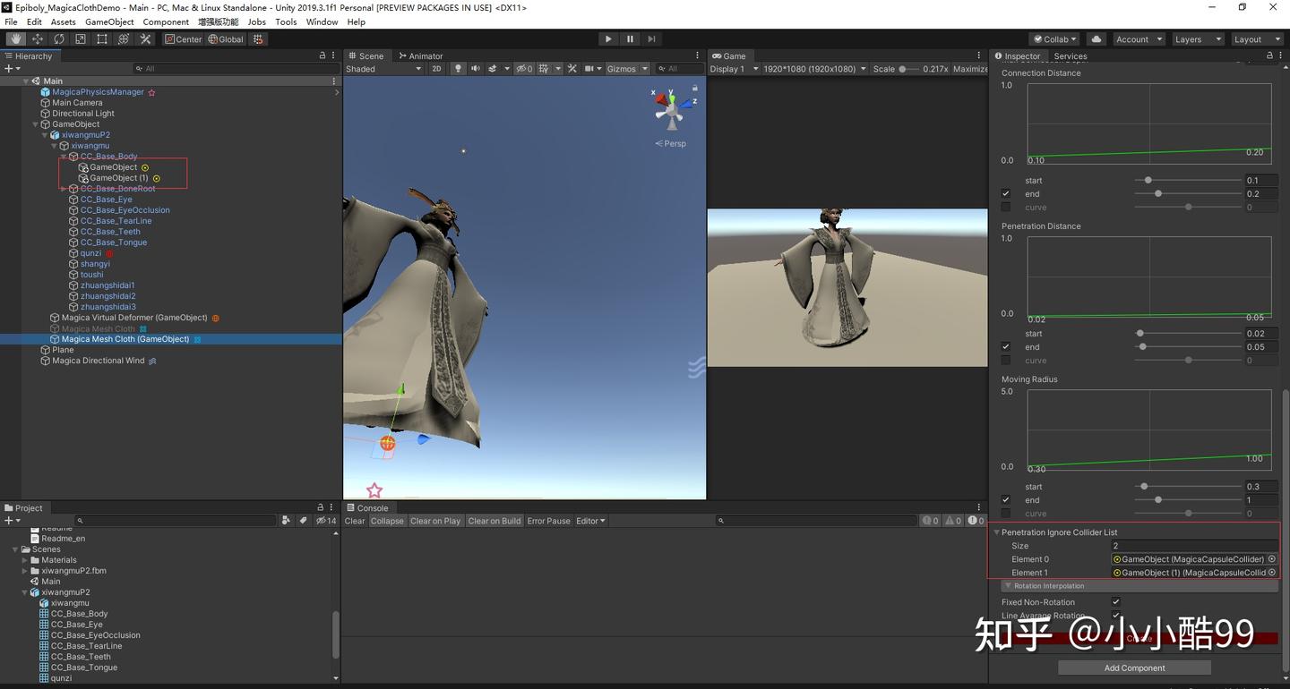Viewport: 1290px width, 689px height.
Task: Switch to the Animator tab
Action: [421, 55]
